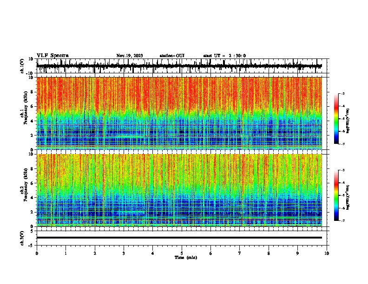Click the 'station=OUJ' label
This screenshot has height=284, width=368.
(172, 56)
